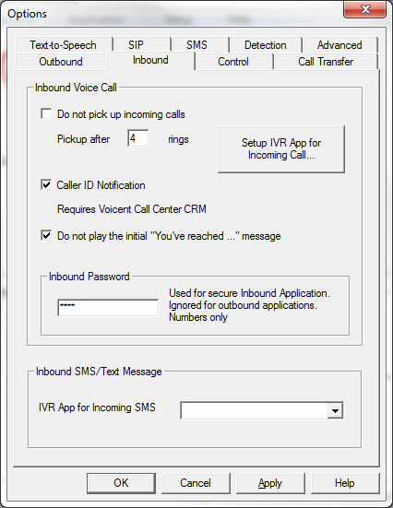Screen dimensions: 393x508
Task: Open the Advanced tab
Action: (x=339, y=44)
